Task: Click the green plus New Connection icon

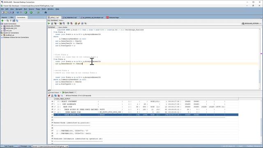Action: (2, 21)
